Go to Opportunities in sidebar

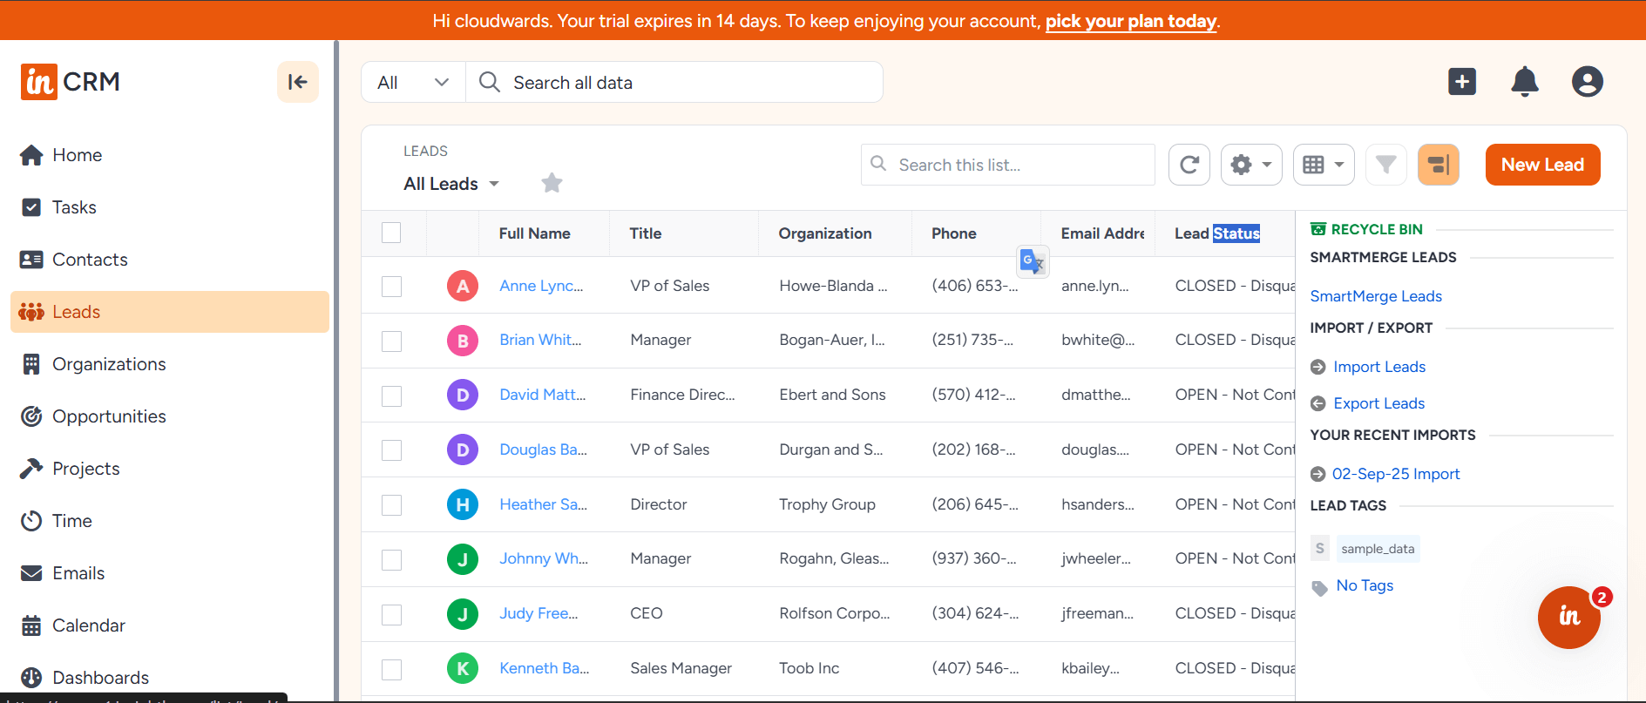[109, 416]
